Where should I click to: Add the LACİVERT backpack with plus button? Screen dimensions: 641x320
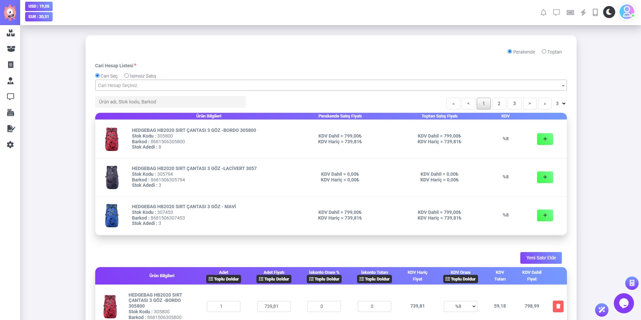point(545,177)
